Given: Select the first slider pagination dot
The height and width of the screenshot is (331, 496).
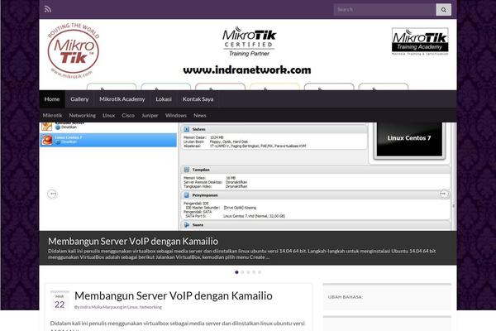Looking at the screenshot, I should click(x=236, y=272).
